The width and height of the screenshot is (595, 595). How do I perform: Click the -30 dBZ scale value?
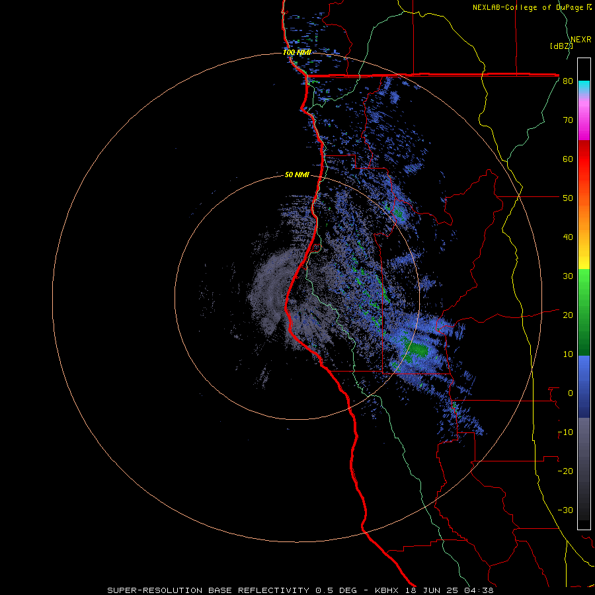pos(565,510)
